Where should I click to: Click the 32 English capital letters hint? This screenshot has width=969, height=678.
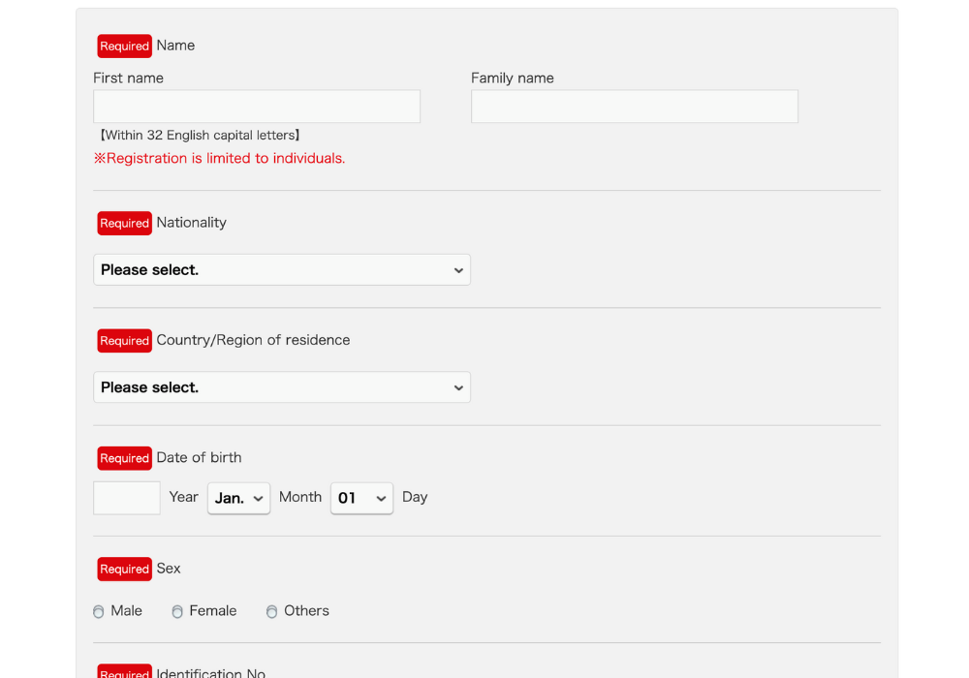[x=200, y=136]
